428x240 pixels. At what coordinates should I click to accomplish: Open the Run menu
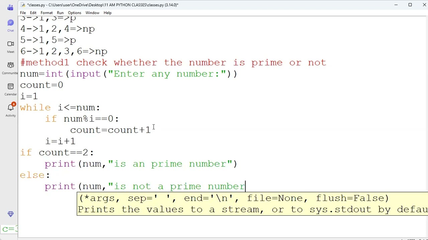[60, 13]
